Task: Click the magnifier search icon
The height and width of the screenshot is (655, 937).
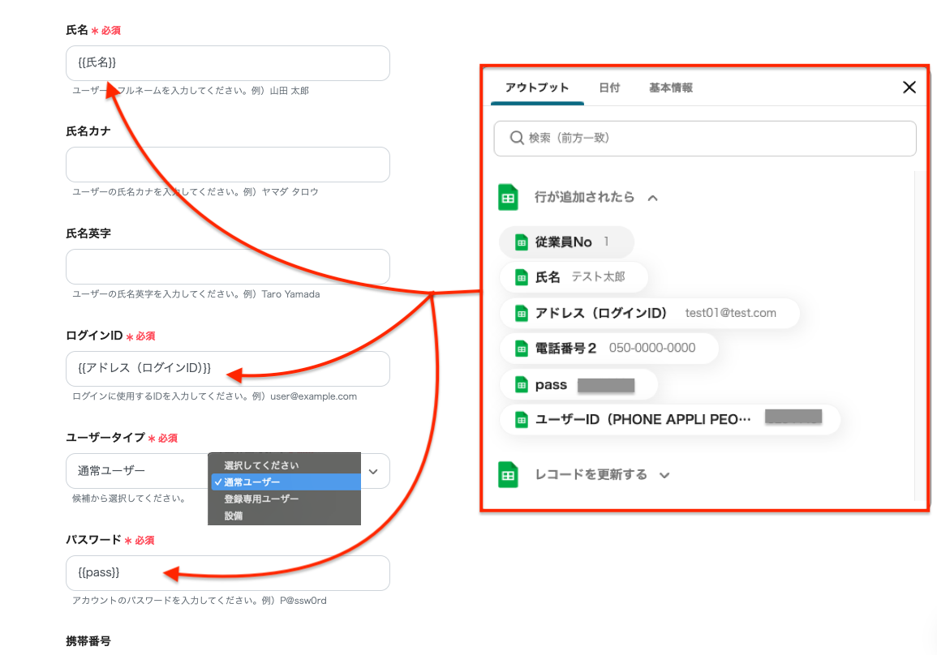Action: point(516,138)
